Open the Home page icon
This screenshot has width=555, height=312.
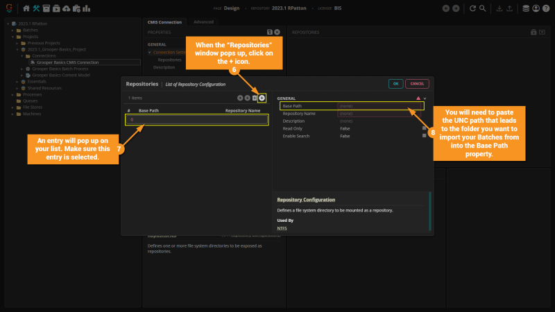tap(26, 8)
